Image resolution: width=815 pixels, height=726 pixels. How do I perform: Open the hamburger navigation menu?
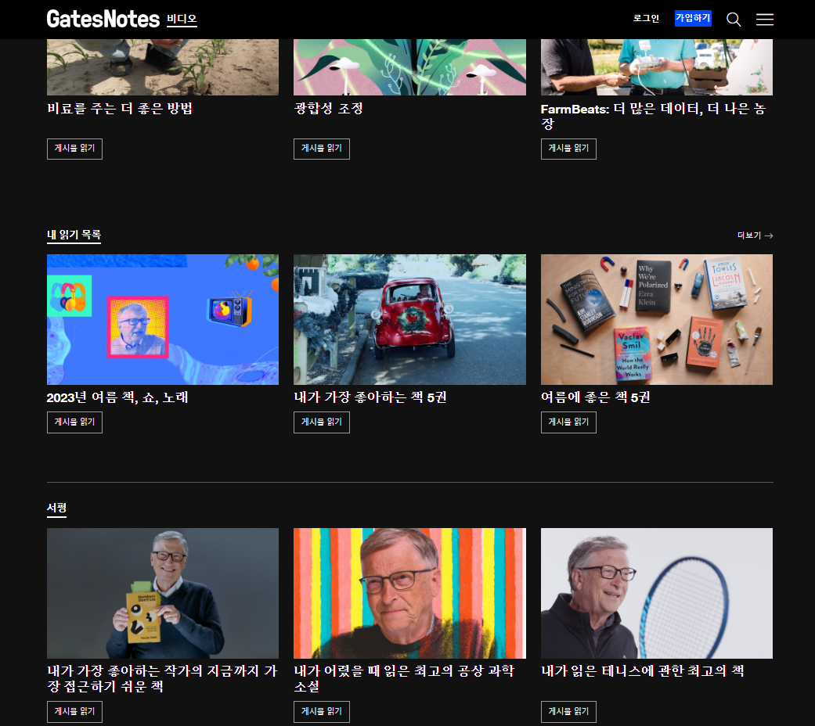point(765,19)
